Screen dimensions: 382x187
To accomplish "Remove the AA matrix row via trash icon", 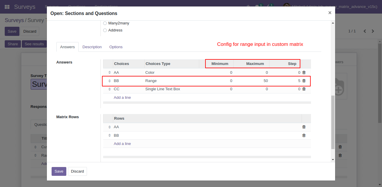I will (304, 127).
